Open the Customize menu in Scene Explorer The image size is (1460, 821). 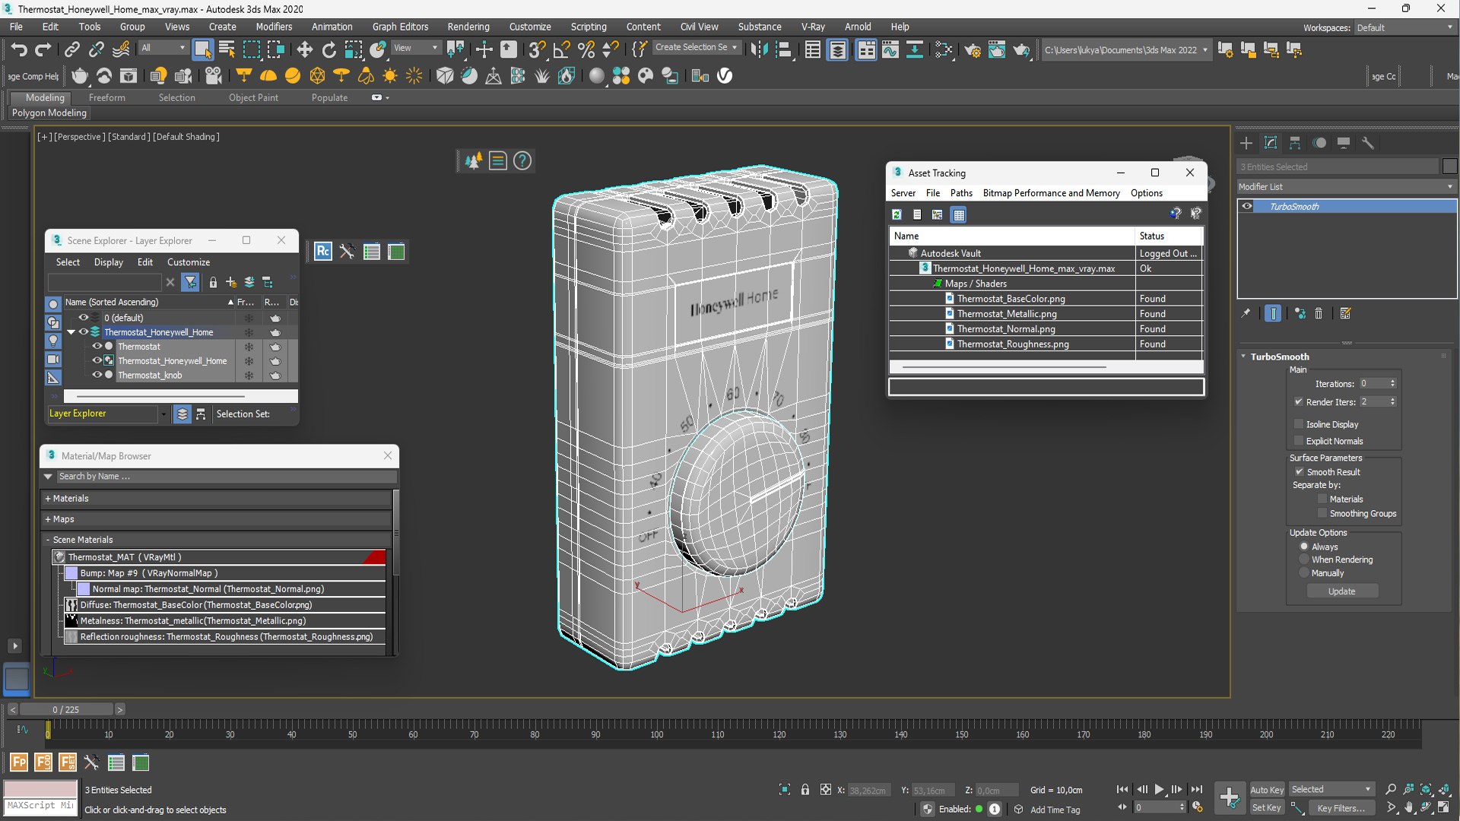click(x=189, y=262)
